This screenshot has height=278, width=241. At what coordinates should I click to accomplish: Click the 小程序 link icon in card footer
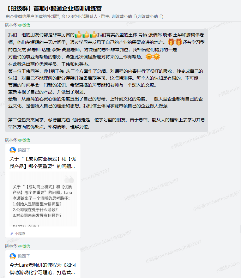[11, 234]
